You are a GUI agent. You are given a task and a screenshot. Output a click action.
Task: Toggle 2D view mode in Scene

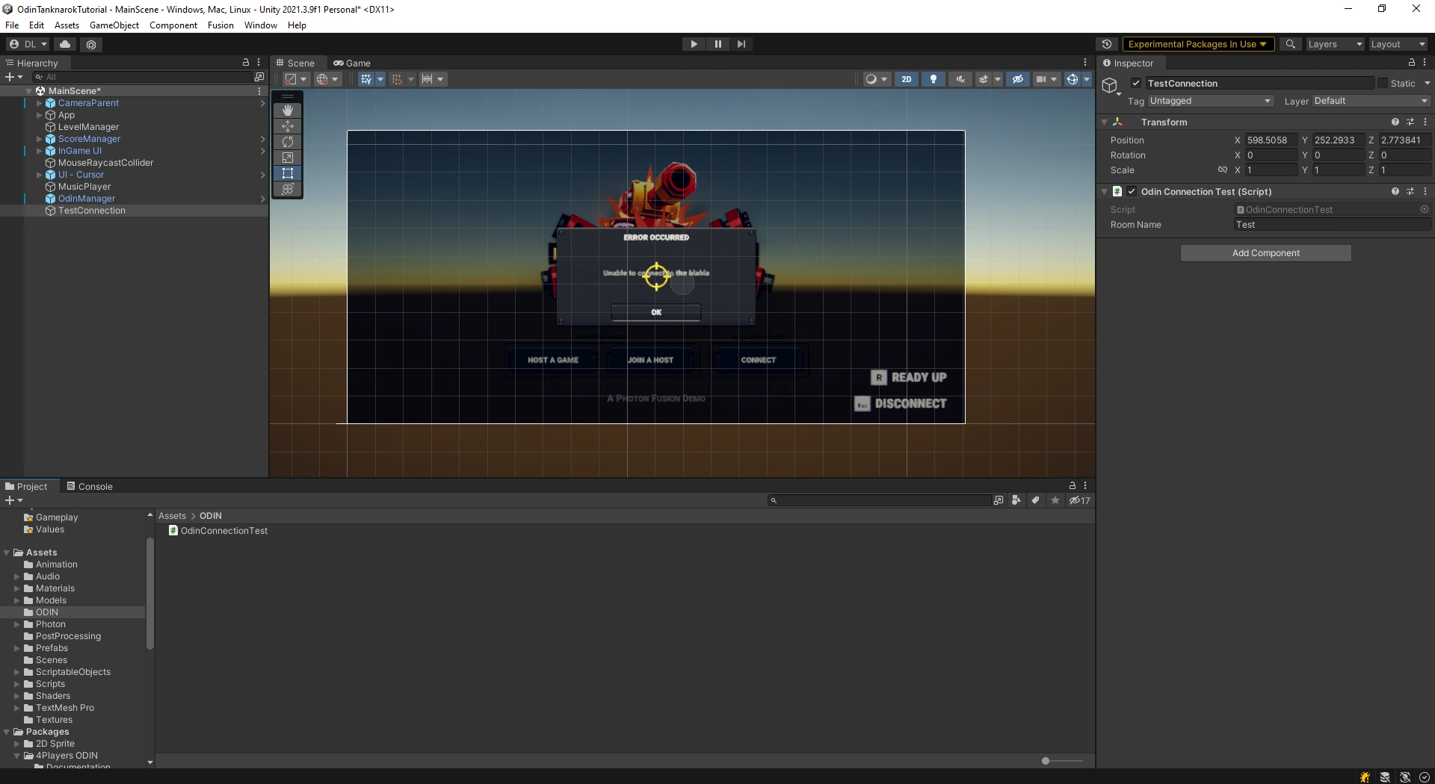907,79
